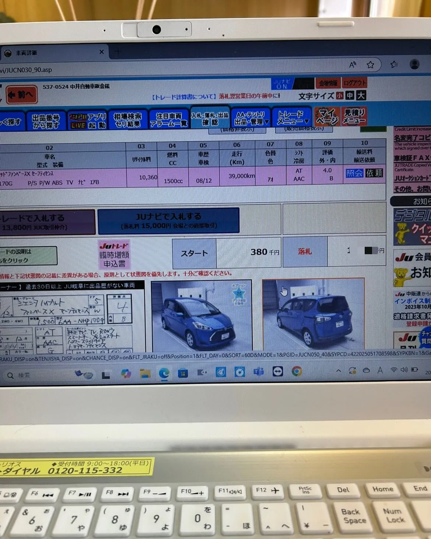Click ログアウト button
Screen dimensions: 431x539
(354, 83)
